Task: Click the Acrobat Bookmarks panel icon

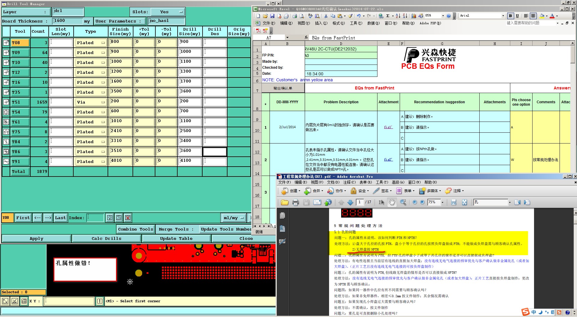Action: point(282,228)
